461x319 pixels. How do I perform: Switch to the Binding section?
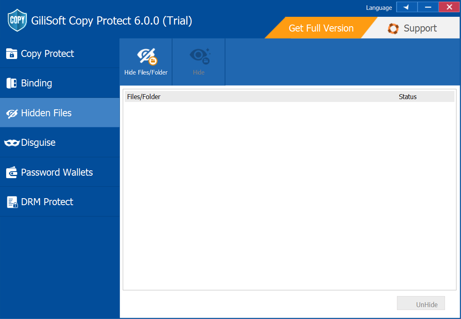(x=60, y=83)
